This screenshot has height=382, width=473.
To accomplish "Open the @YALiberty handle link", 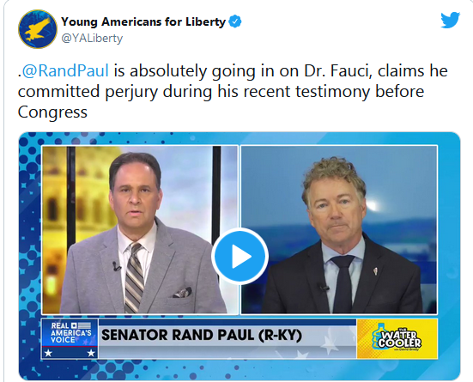I will click(x=92, y=39).
